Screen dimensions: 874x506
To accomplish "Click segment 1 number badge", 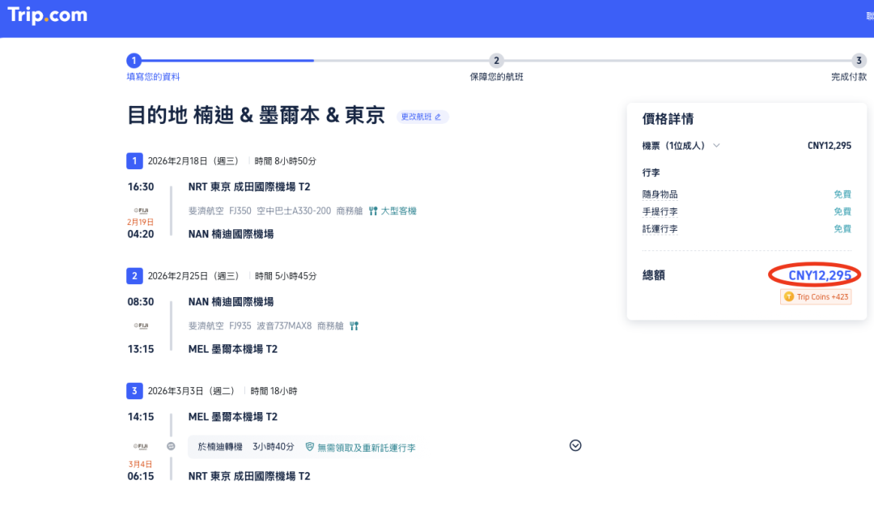I will 134,160.
